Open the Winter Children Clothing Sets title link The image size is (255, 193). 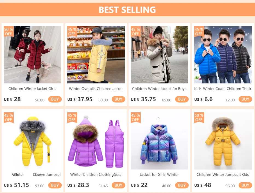point(96,174)
